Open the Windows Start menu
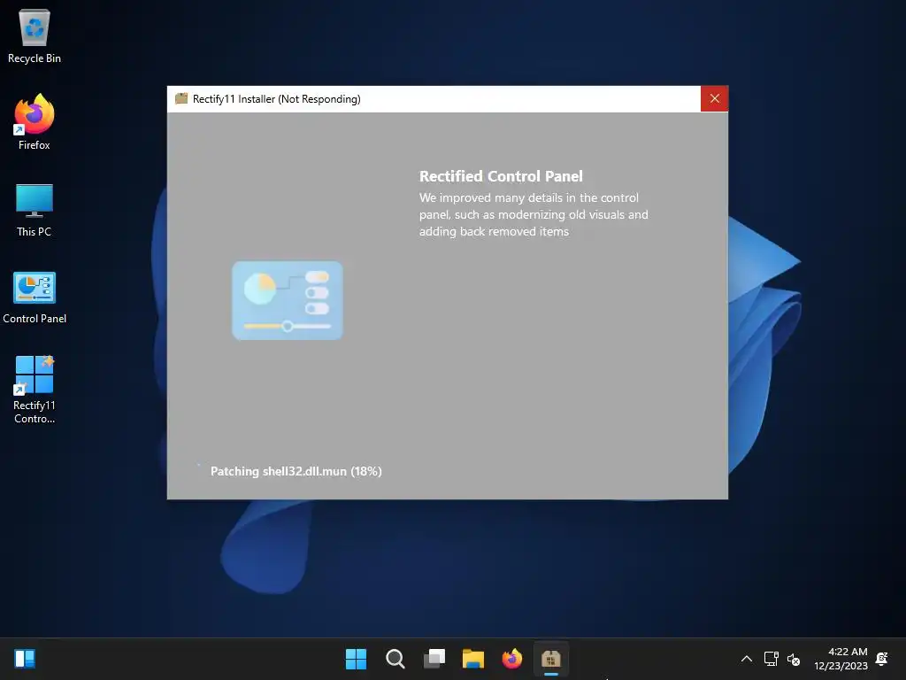The image size is (906, 680). [x=356, y=659]
